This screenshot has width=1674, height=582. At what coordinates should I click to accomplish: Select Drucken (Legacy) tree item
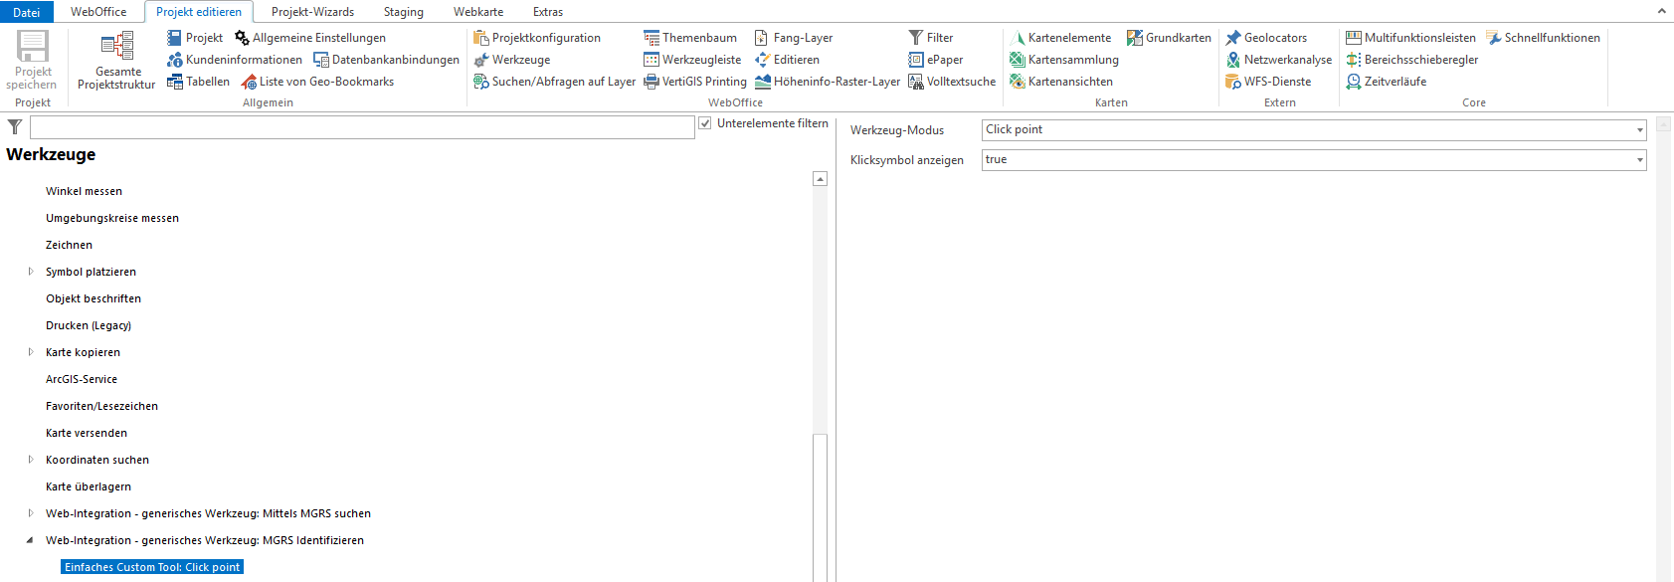pyautogui.click(x=89, y=325)
